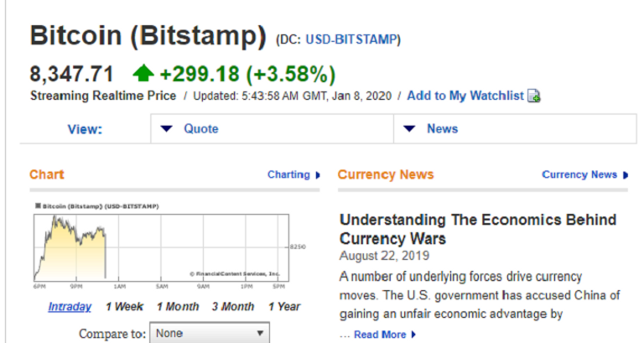Image resolution: width=644 pixels, height=343 pixels.
Task: Open the Compare to dropdown
Action: point(209,333)
